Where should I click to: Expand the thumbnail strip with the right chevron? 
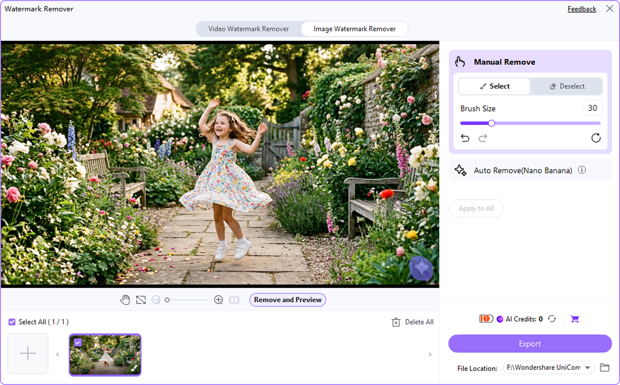430,354
